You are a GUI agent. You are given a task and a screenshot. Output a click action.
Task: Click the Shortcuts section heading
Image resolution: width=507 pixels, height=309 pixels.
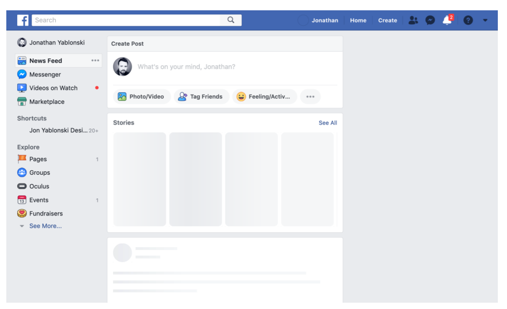[32, 119]
